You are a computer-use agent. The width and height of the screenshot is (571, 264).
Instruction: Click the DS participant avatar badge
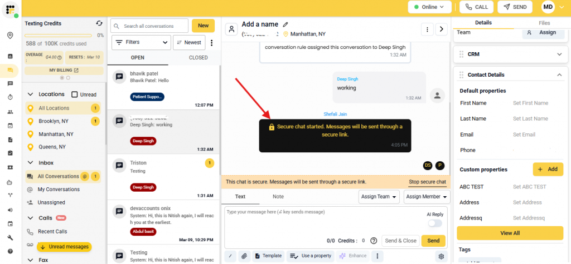428,165
